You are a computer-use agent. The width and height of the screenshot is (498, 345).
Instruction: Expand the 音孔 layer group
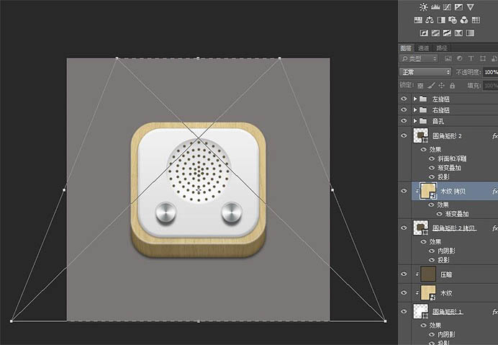[415, 122]
